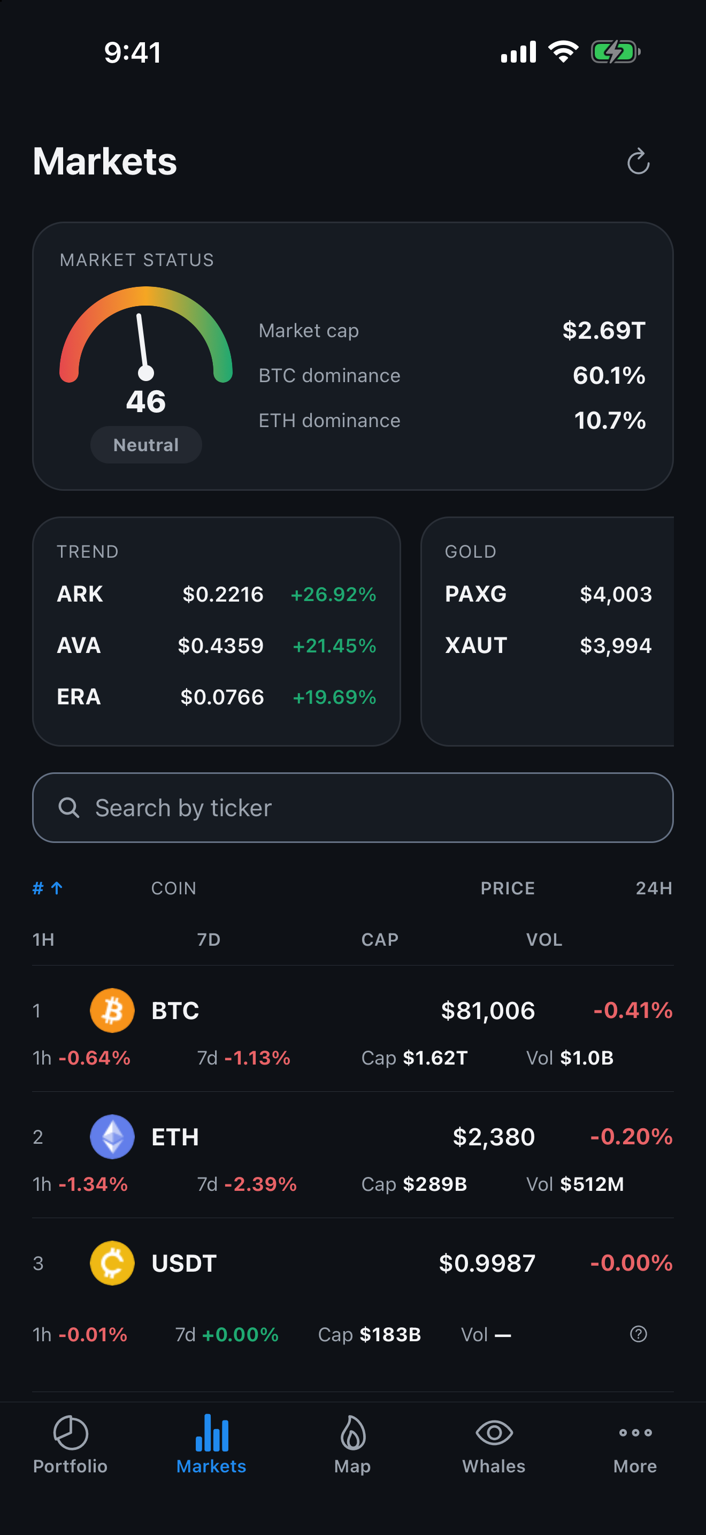Tap the refresh icon beside Markets
706x1535 pixels.
638,162
